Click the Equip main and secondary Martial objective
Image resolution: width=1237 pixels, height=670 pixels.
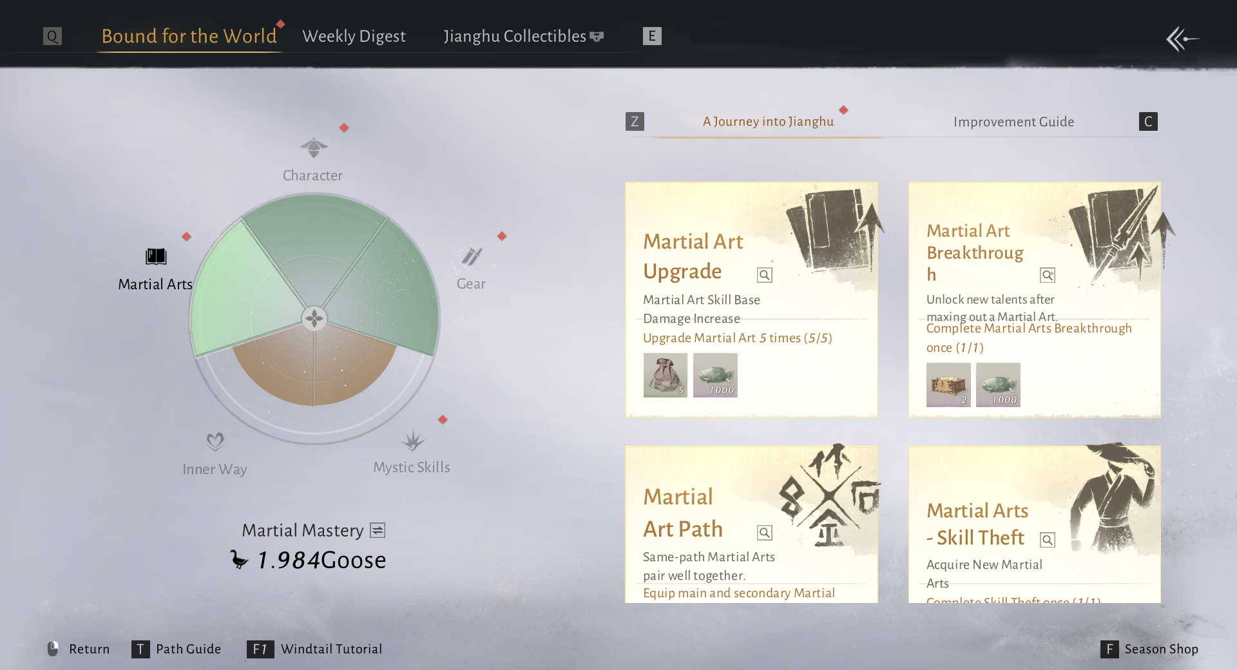pyautogui.click(x=739, y=593)
